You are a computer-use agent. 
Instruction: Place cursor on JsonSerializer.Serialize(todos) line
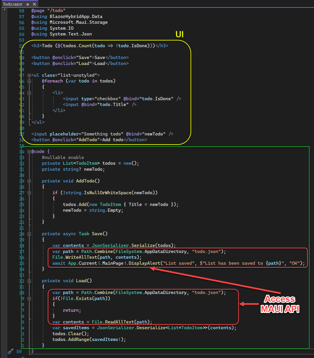(x=114, y=246)
